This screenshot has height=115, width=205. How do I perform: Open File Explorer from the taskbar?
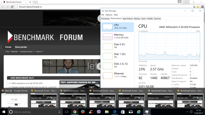[107, 112]
